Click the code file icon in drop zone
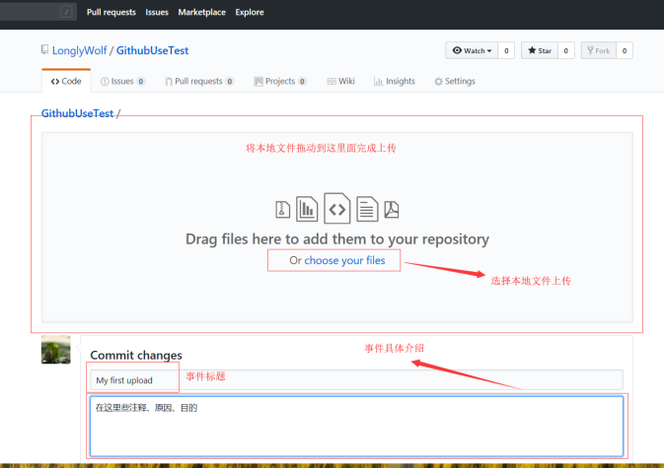The image size is (664, 468). pos(337,208)
